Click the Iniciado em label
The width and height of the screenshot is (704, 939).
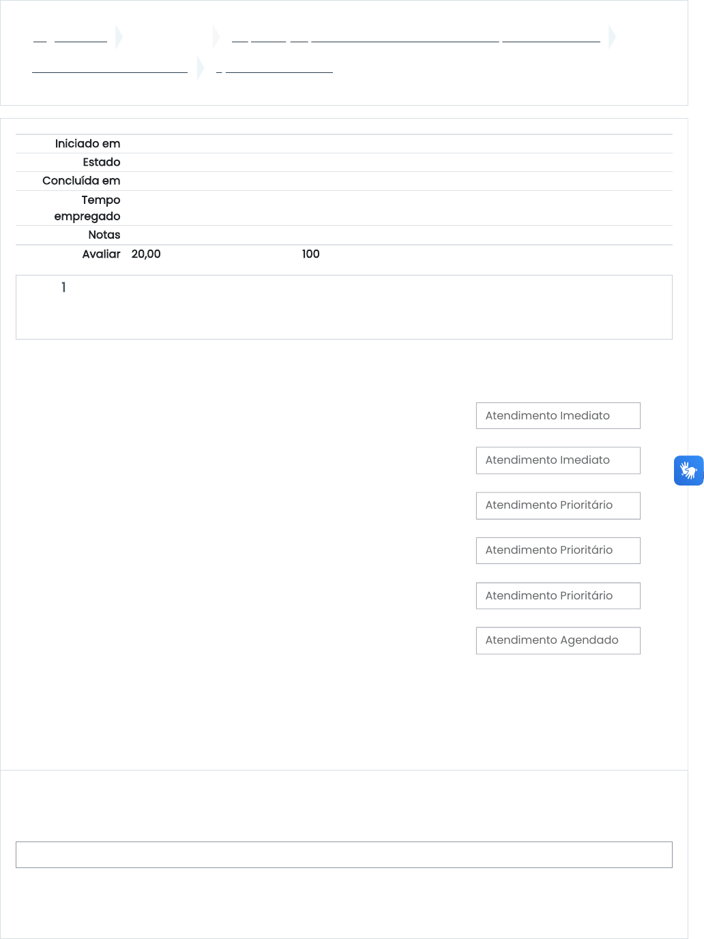coord(87,144)
